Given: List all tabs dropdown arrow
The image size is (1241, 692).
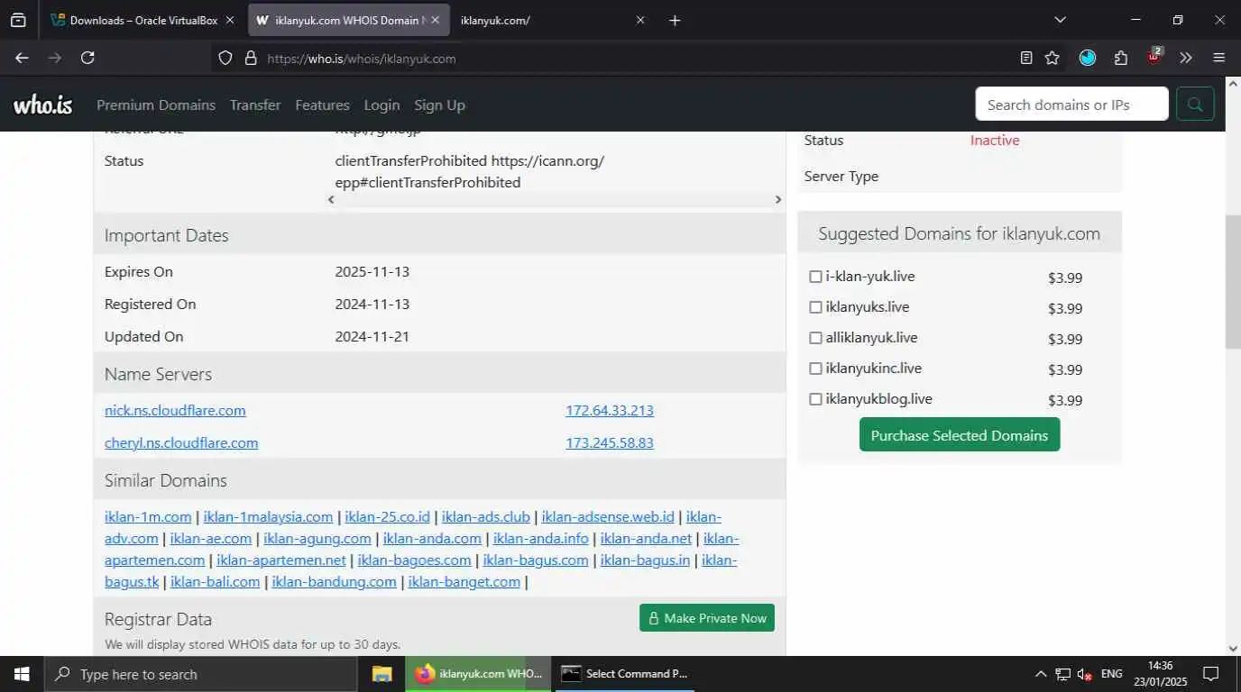Looking at the screenshot, I should (1060, 20).
